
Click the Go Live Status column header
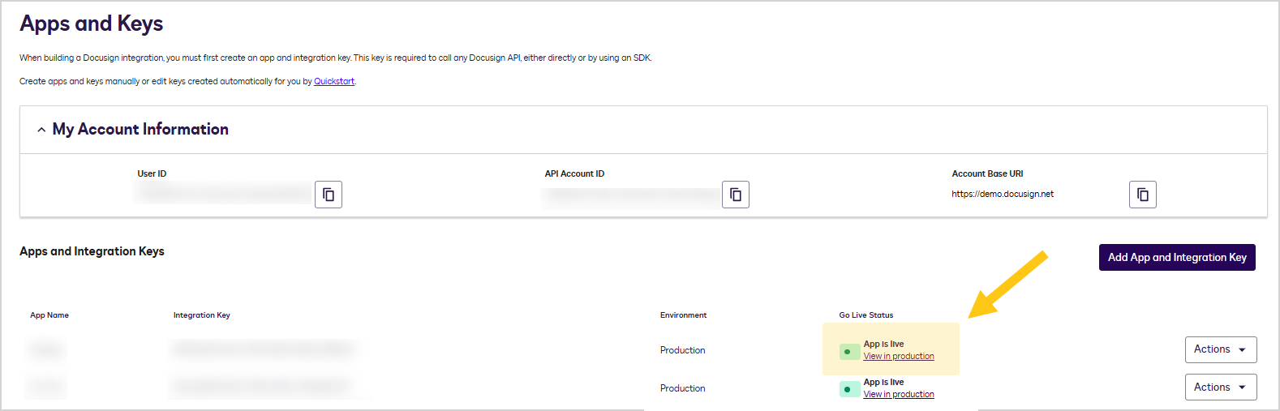click(x=866, y=315)
